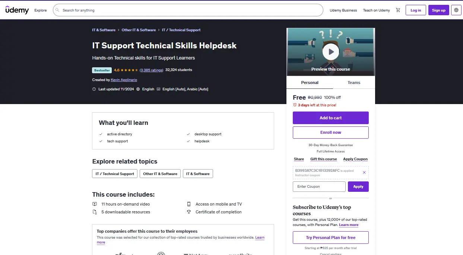Select Other IT & Software topic chip

point(160,174)
